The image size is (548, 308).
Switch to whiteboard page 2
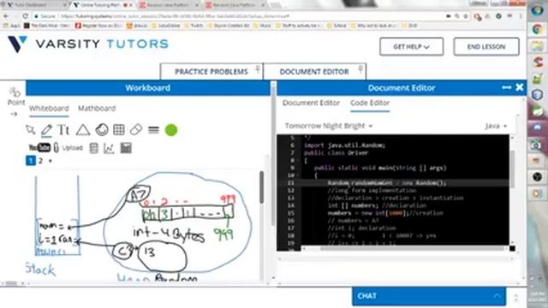[40, 161]
